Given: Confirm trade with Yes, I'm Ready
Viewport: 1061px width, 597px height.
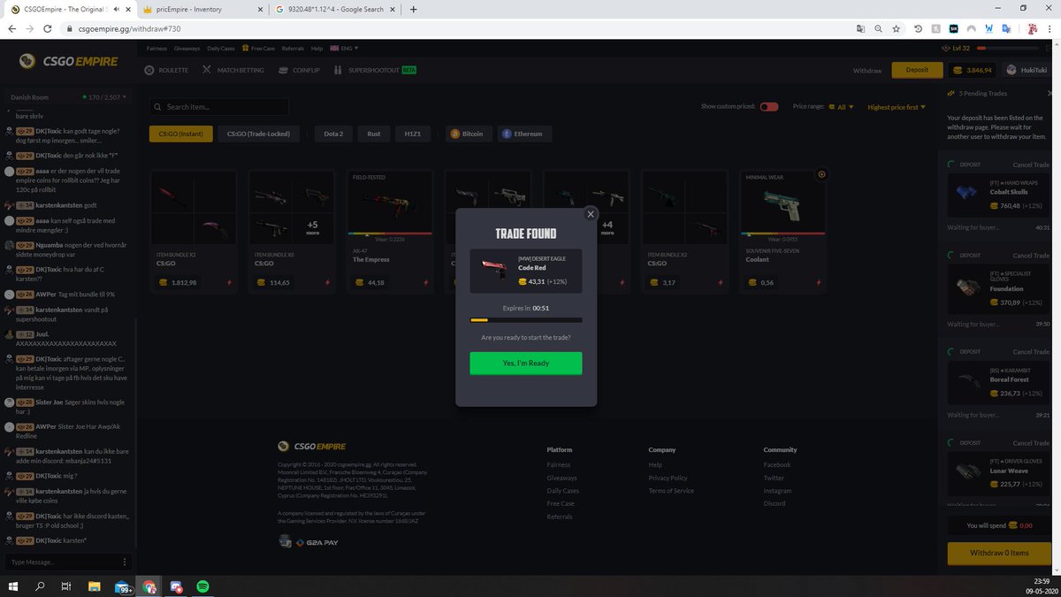Looking at the screenshot, I should [x=526, y=364].
